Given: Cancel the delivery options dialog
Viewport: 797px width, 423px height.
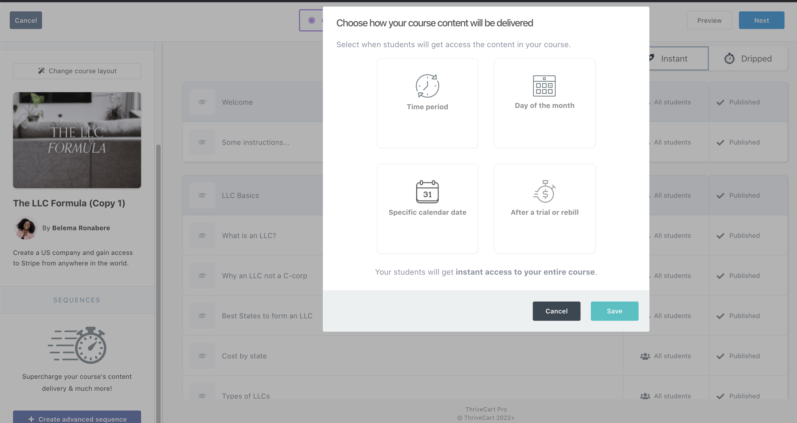Looking at the screenshot, I should click(556, 311).
